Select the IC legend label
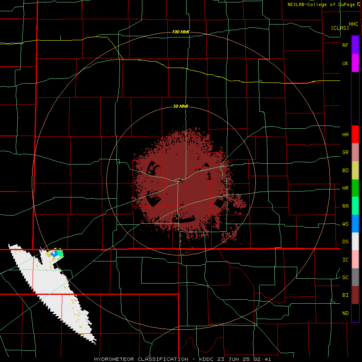 point(345,260)
